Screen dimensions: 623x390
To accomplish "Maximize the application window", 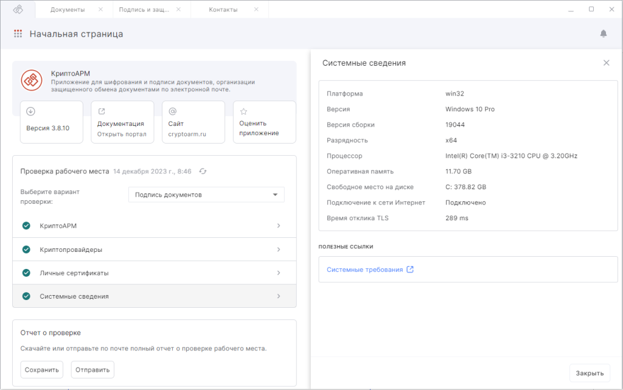I will 591,9.
